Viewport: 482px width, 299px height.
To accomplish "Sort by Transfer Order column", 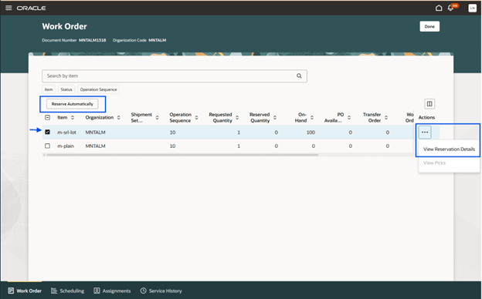I will 386,117.
